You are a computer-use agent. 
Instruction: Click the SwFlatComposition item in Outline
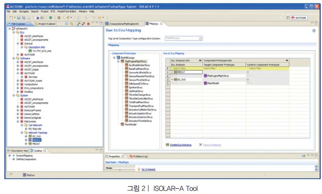click(x=26, y=159)
